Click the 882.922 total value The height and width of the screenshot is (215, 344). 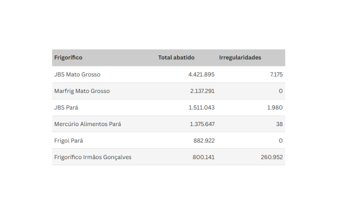[x=204, y=141]
